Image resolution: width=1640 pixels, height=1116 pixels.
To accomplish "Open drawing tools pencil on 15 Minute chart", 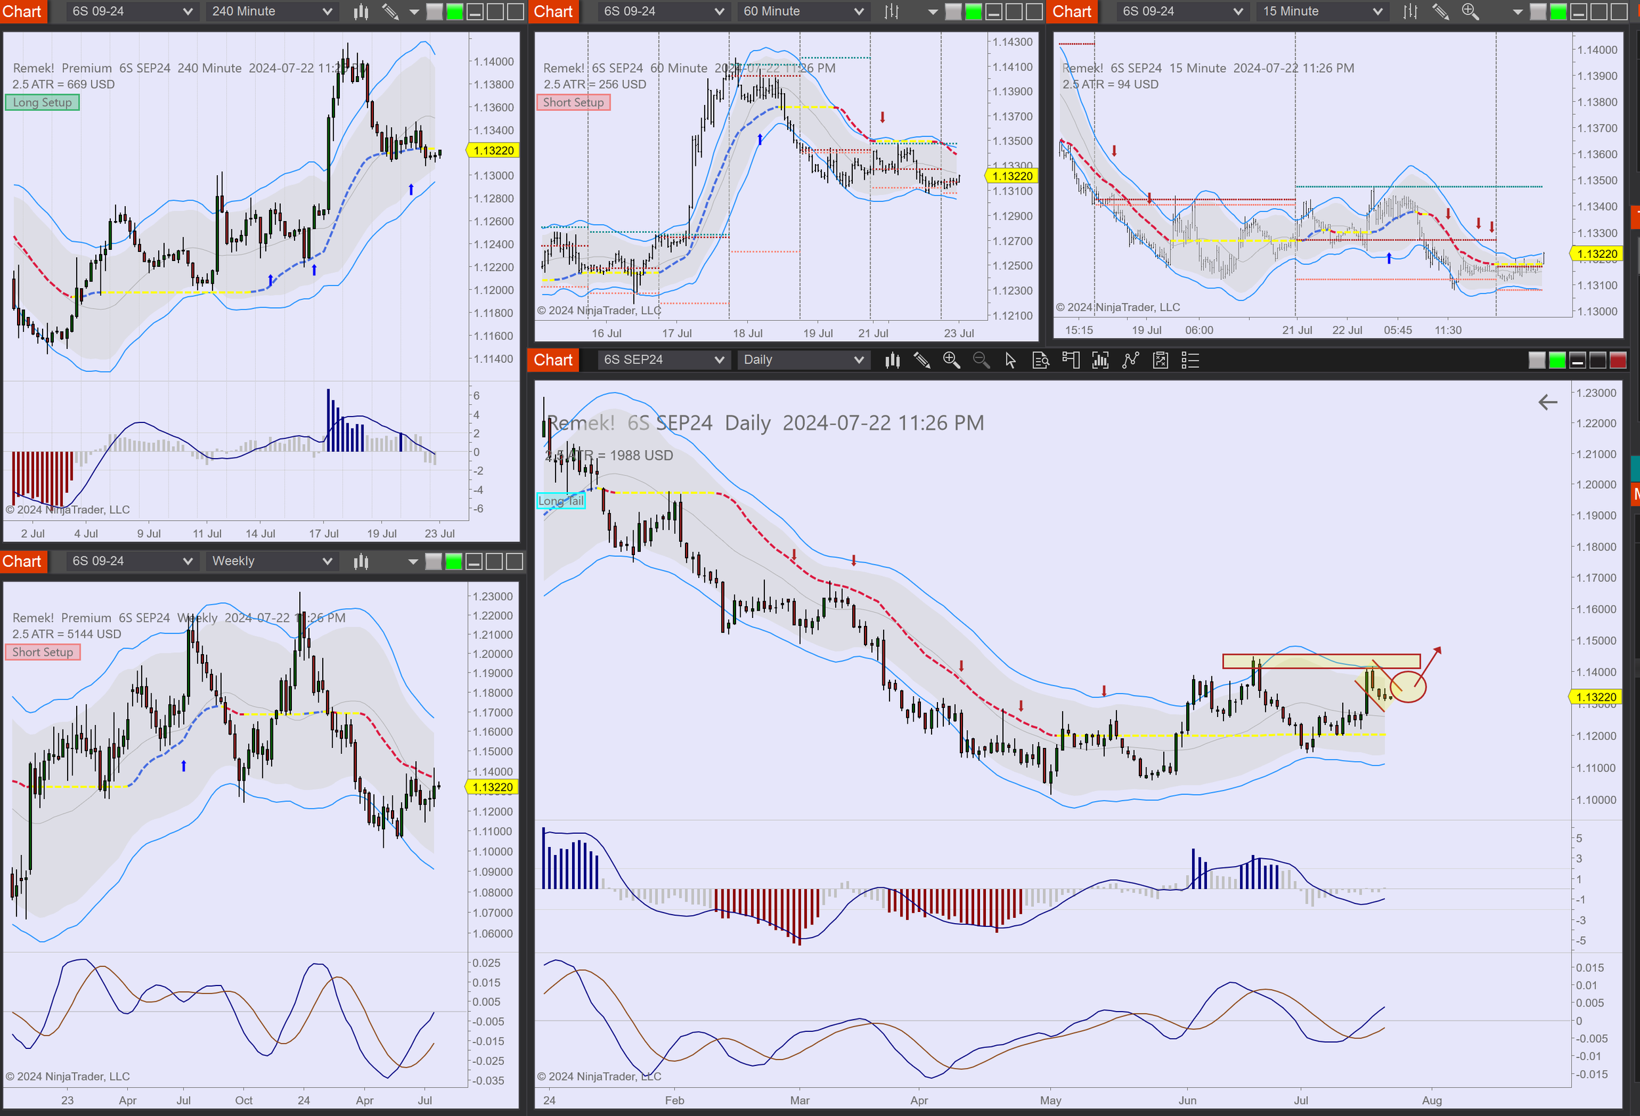I will point(1439,11).
